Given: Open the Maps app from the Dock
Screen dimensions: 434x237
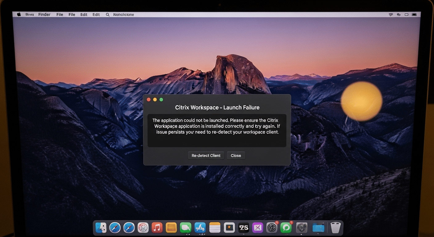Looking at the screenshot, I should tap(143, 228).
